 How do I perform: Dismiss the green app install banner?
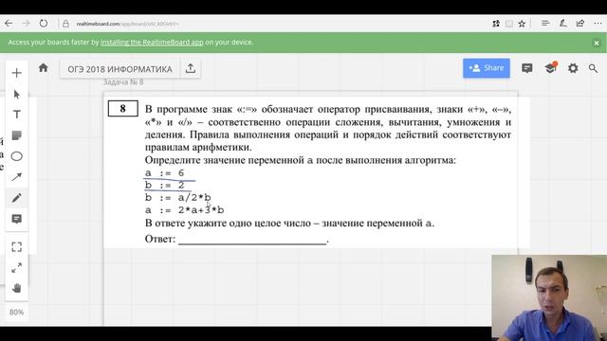[597, 43]
